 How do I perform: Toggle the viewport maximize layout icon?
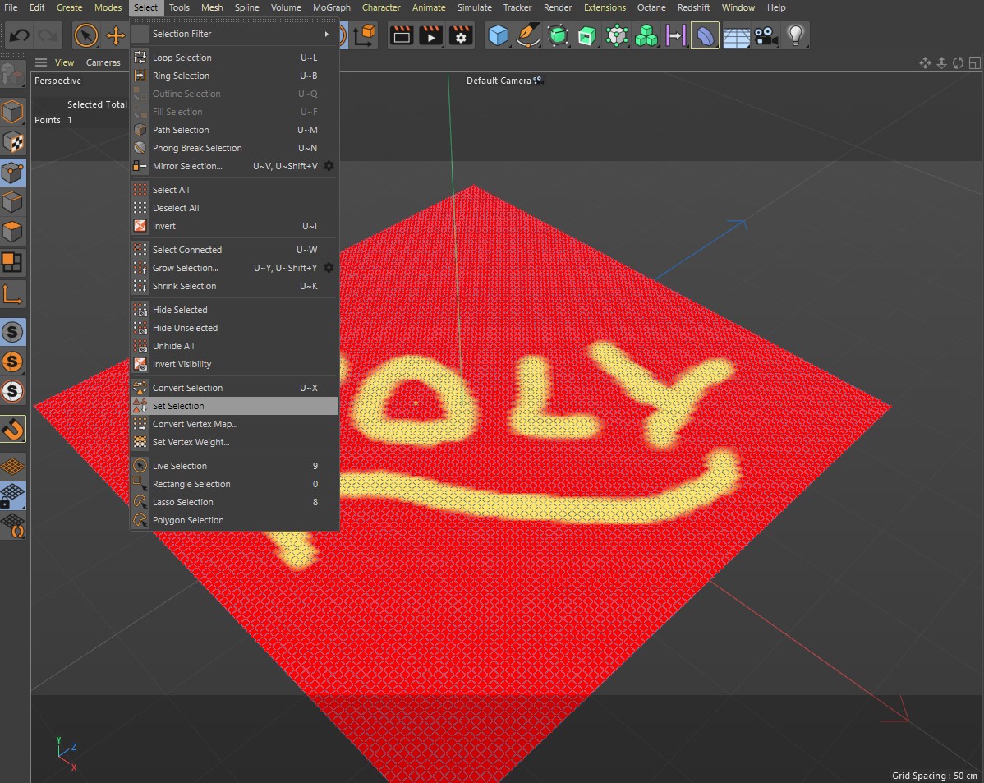[x=974, y=62]
